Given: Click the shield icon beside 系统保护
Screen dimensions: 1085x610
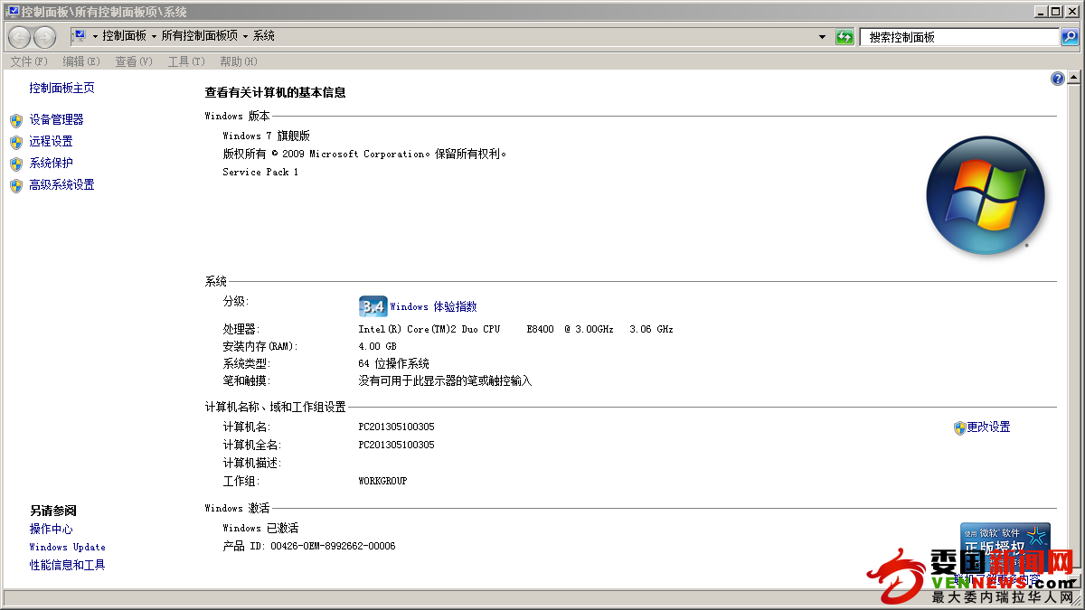Looking at the screenshot, I should pyautogui.click(x=15, y=164).
